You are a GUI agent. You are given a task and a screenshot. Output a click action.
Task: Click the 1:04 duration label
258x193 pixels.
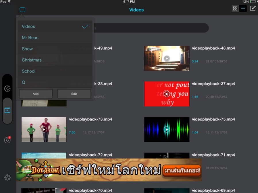click(195, 132)
